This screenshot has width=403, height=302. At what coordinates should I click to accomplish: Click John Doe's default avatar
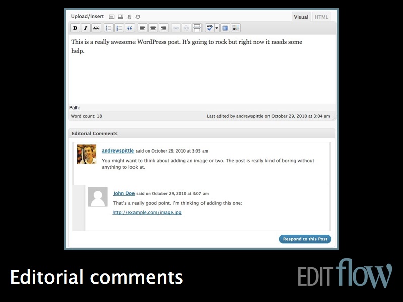tap(98, 197)
